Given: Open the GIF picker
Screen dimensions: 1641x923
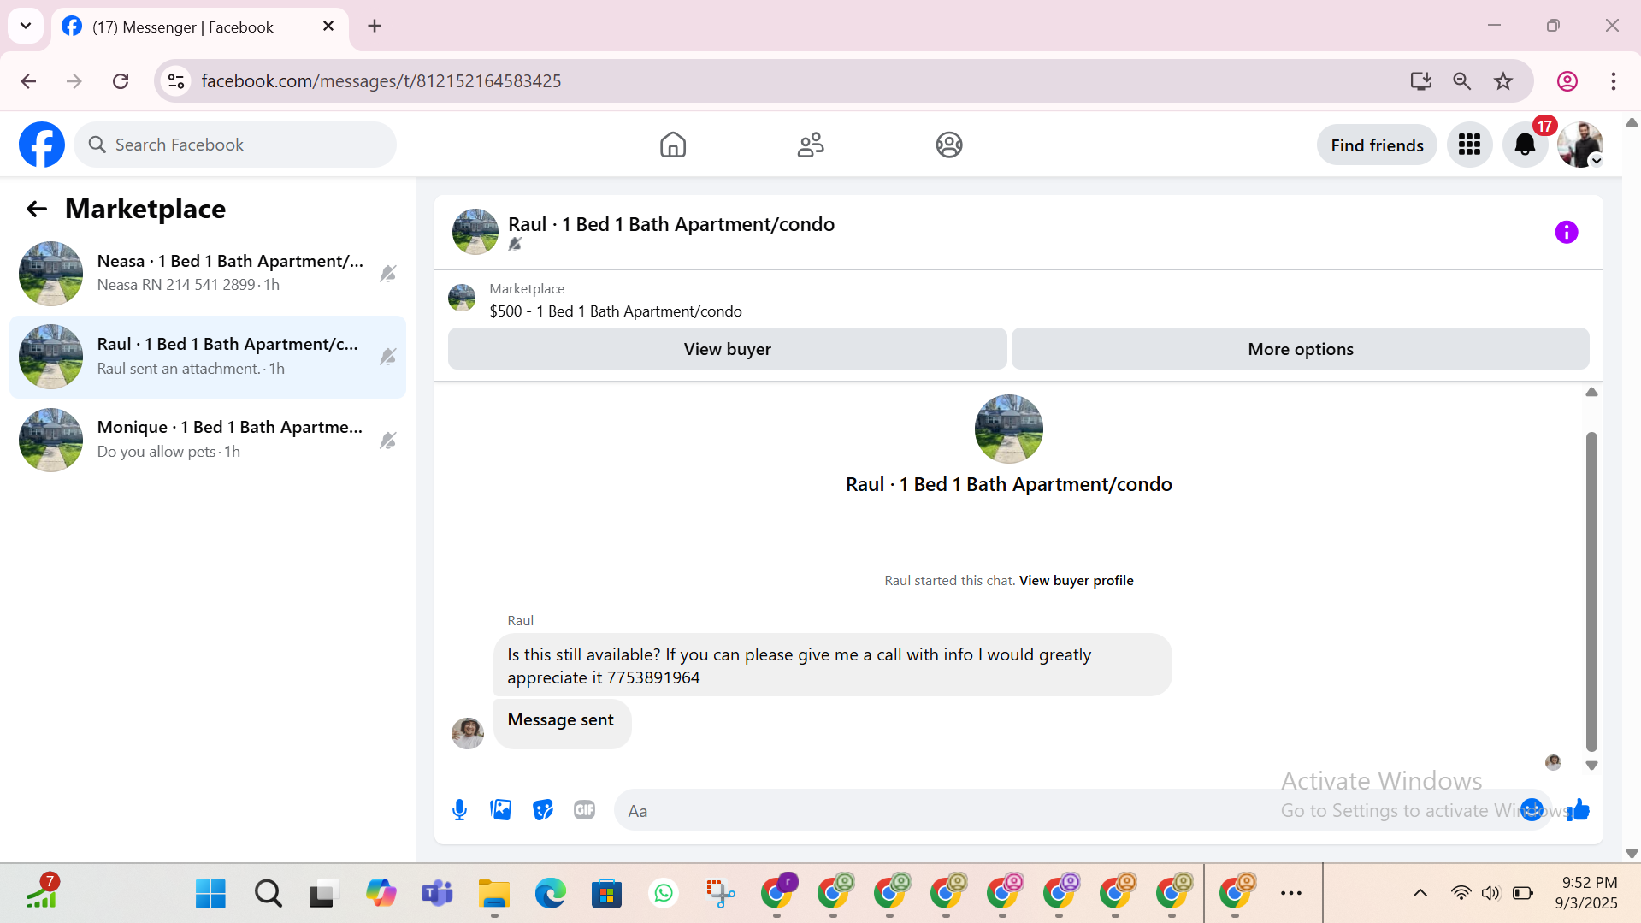Looking at the screenshot, I should pyautogui.click(x=585, y=809).
